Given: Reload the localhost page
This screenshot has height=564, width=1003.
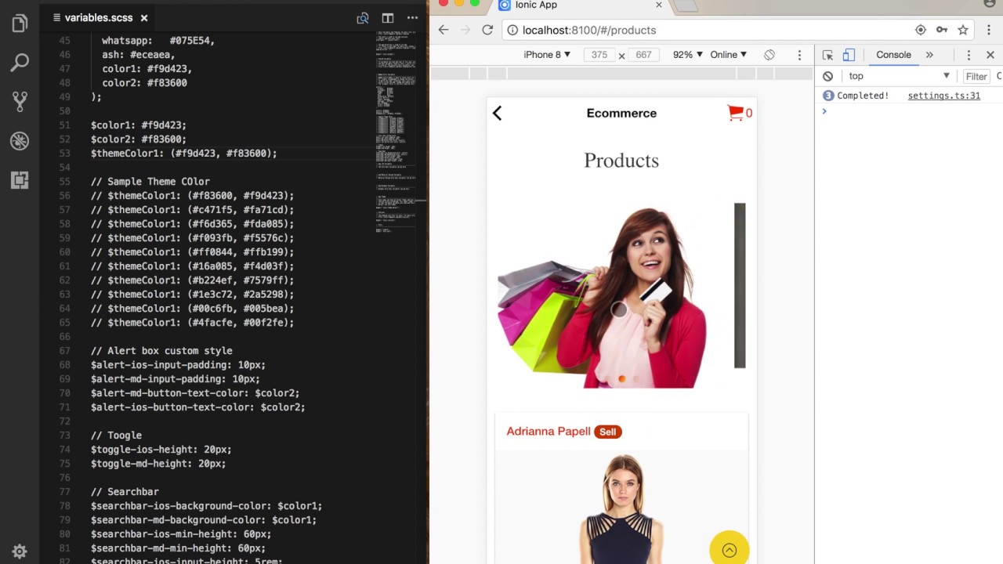Looking at the screenshot, I should 487,30.
